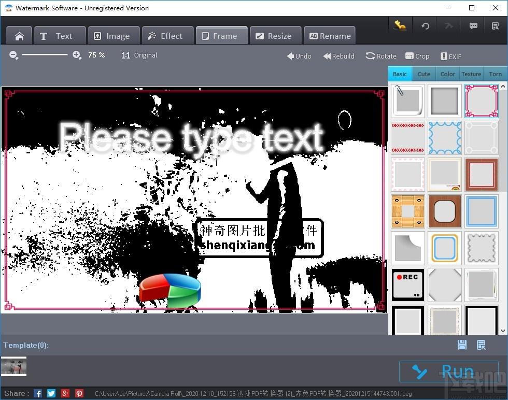Choose the pink stamp-edge frame

[408, 174]
